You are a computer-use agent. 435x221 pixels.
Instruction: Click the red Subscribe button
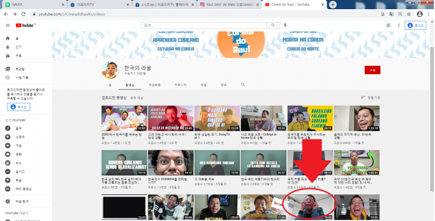(372, 70)
